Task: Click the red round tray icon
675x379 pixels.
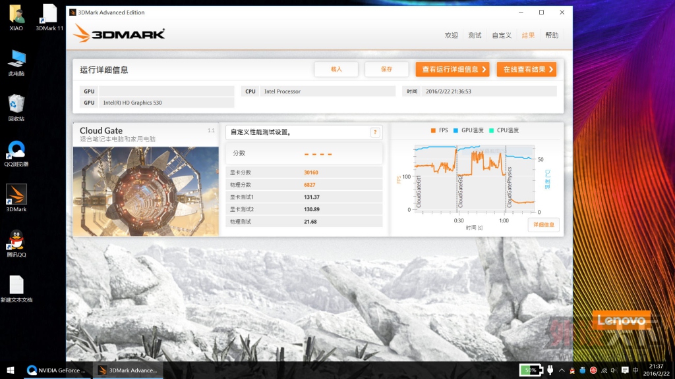Action: (593, 370)
